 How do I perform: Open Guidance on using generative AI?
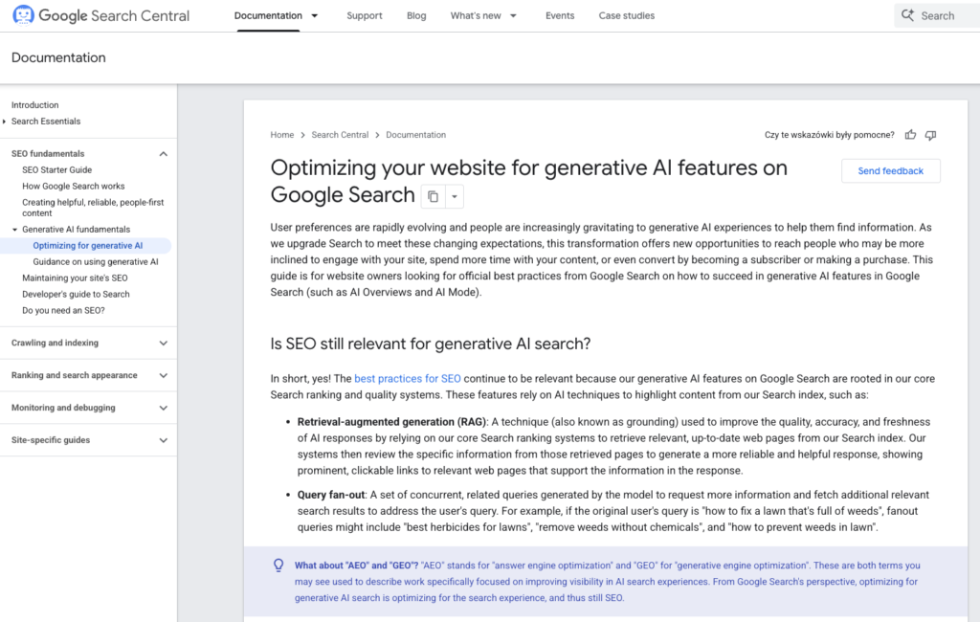coord(96,262)
